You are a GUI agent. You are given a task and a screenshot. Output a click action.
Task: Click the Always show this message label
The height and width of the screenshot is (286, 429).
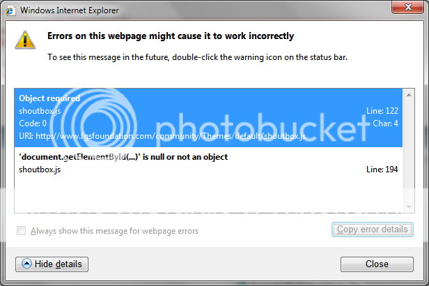(114, 231)
